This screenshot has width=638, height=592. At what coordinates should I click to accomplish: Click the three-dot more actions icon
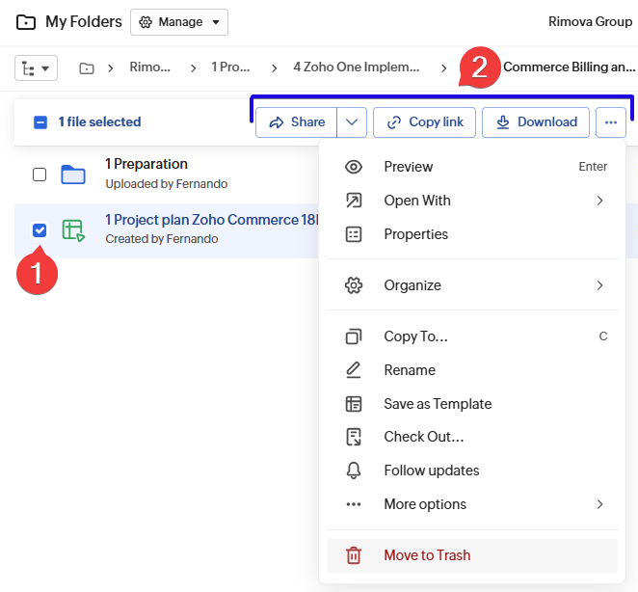pos(611,122)
